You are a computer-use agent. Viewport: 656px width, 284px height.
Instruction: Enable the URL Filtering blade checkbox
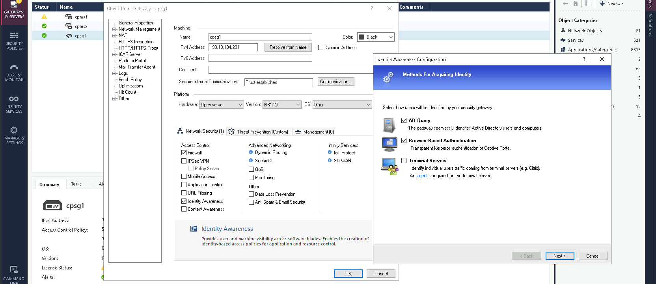pos(184,193)
